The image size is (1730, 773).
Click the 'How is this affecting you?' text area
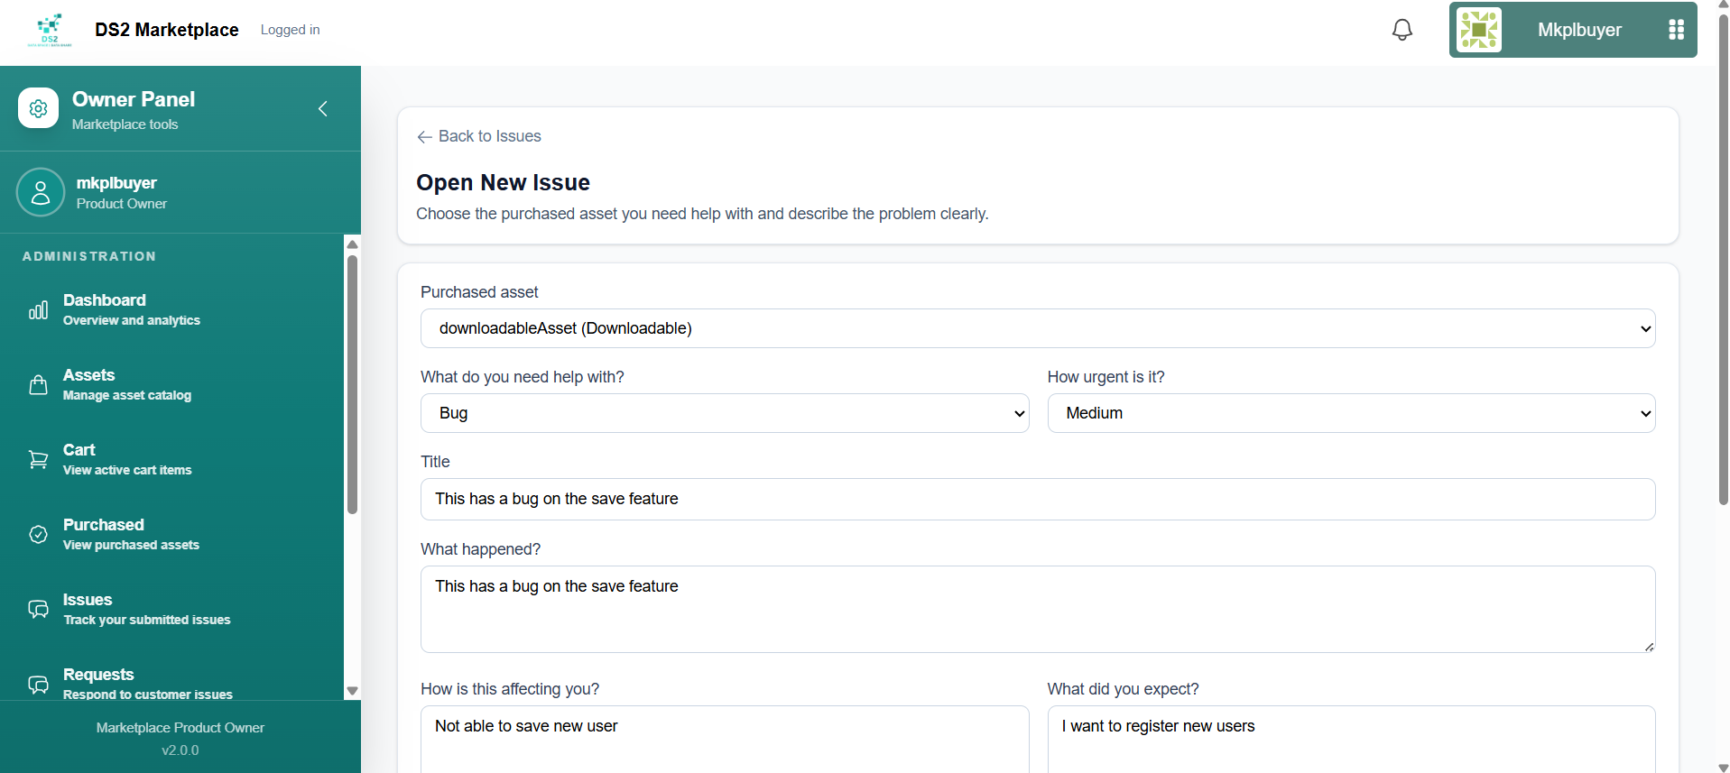pos(725,739)
